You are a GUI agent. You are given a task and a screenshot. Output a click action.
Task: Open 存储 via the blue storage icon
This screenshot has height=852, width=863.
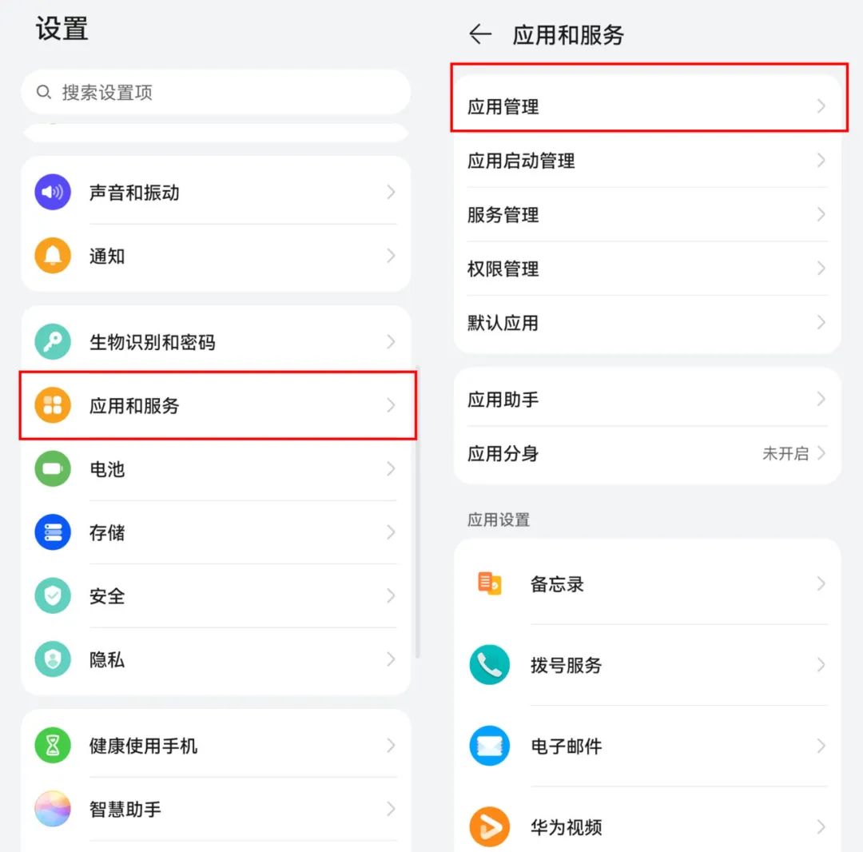pyautogui.click(x=53, y=532)
